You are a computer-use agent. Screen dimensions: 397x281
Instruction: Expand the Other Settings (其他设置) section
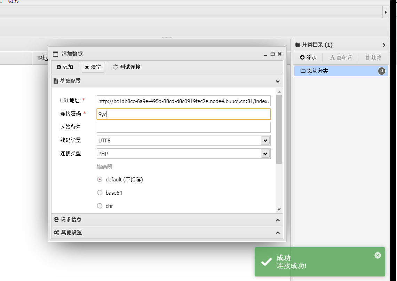click(x=167, y=232)
